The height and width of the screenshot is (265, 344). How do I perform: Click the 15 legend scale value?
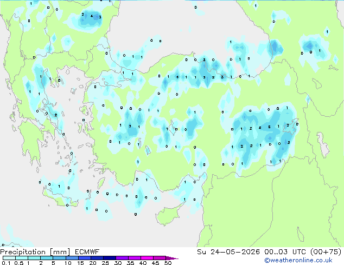click(x=80, y=263)
